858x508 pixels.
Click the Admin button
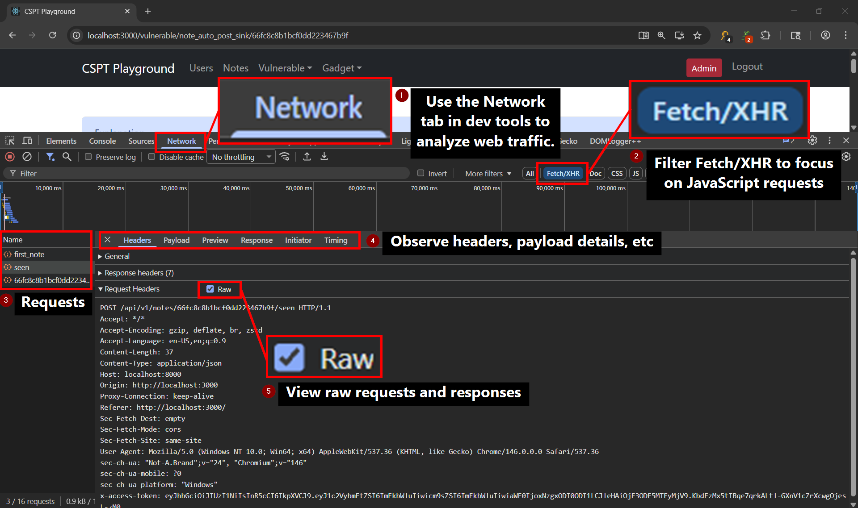click(x=704, y=68)
